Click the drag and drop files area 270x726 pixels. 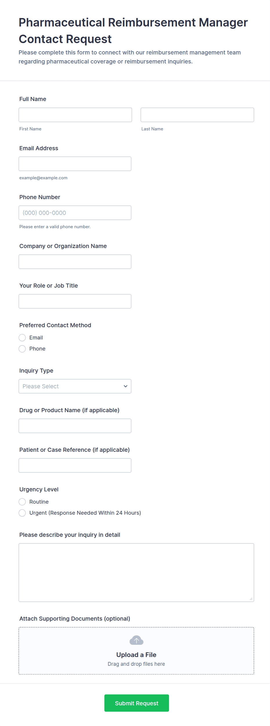point(136,664)
